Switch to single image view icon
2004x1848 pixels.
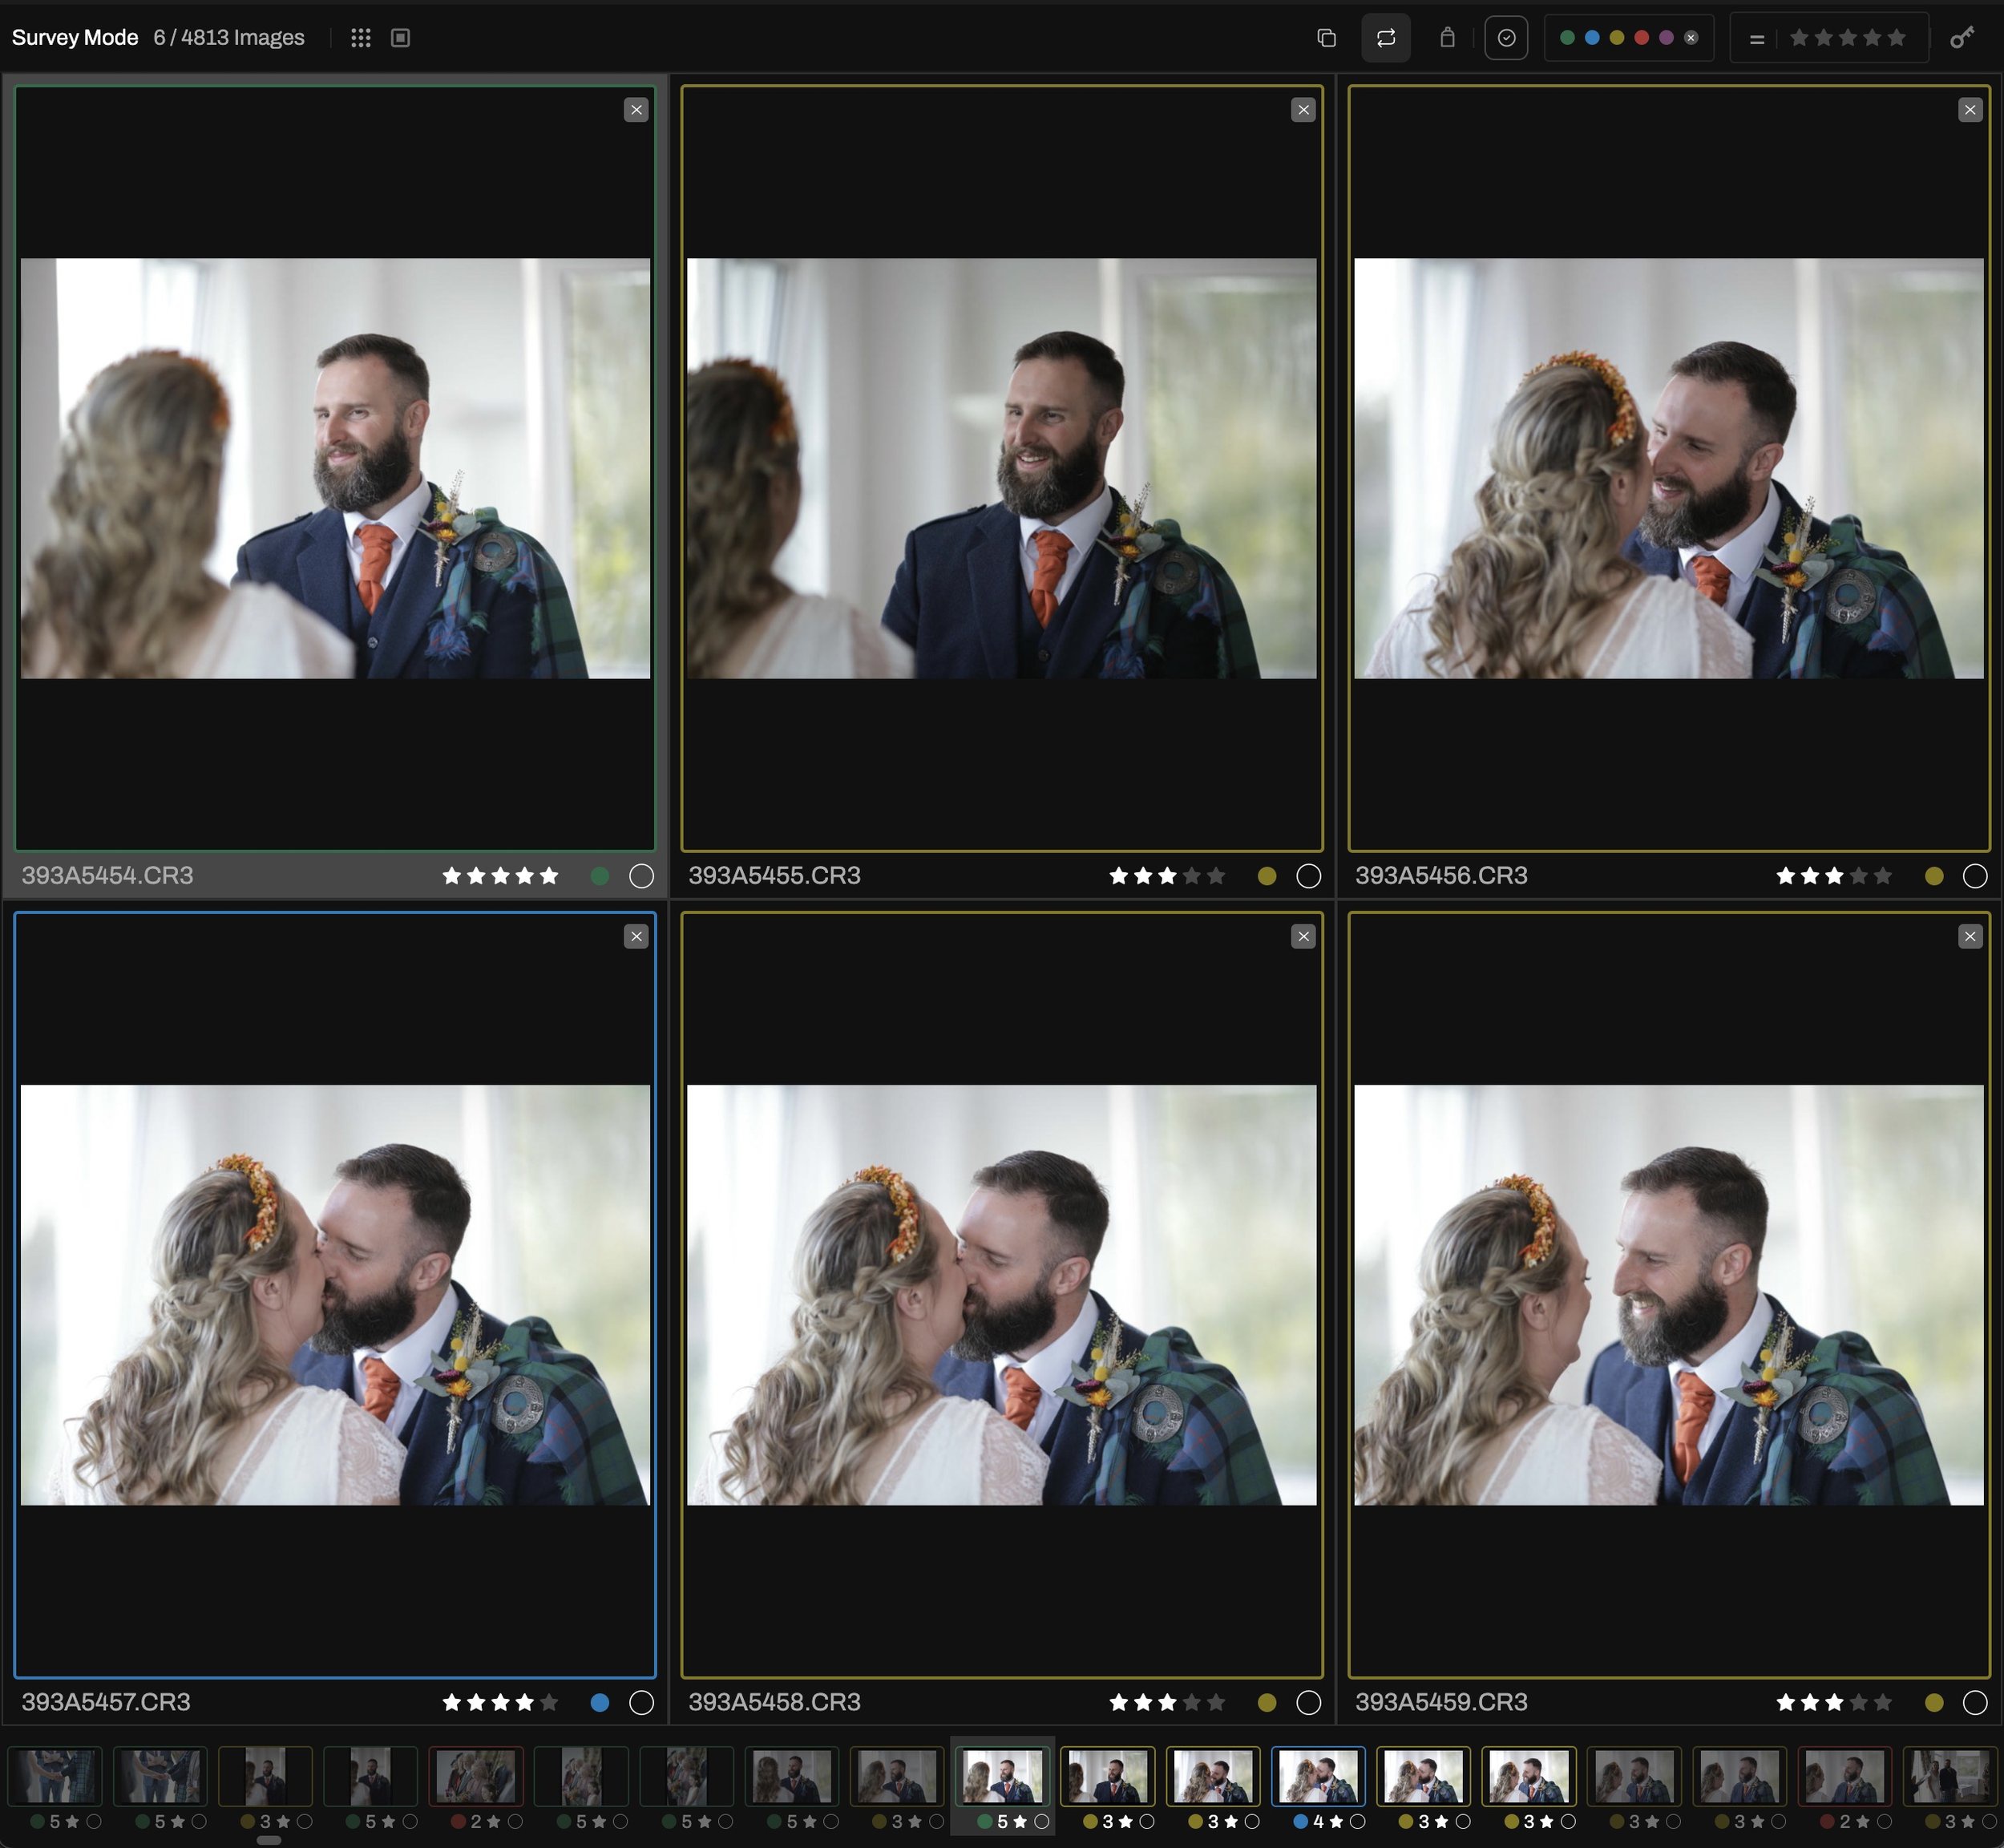[400, 38]
